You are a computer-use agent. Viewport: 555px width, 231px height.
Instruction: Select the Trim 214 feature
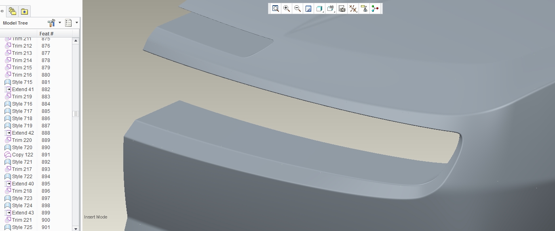coord(18,60)
